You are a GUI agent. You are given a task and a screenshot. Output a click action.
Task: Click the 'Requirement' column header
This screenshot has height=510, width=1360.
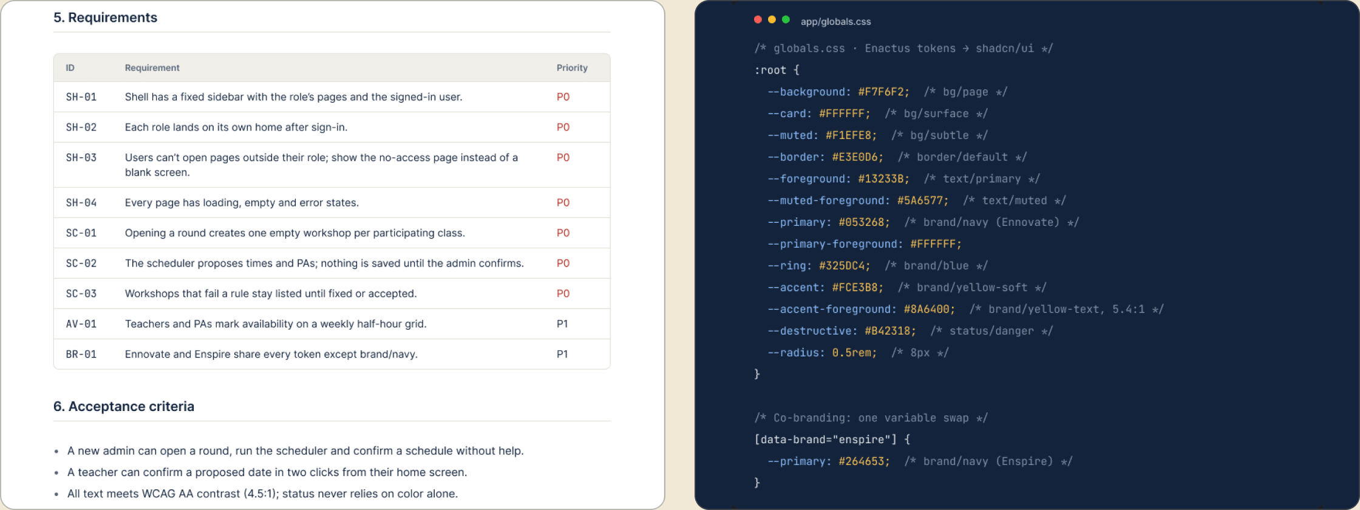coord(152,68)
